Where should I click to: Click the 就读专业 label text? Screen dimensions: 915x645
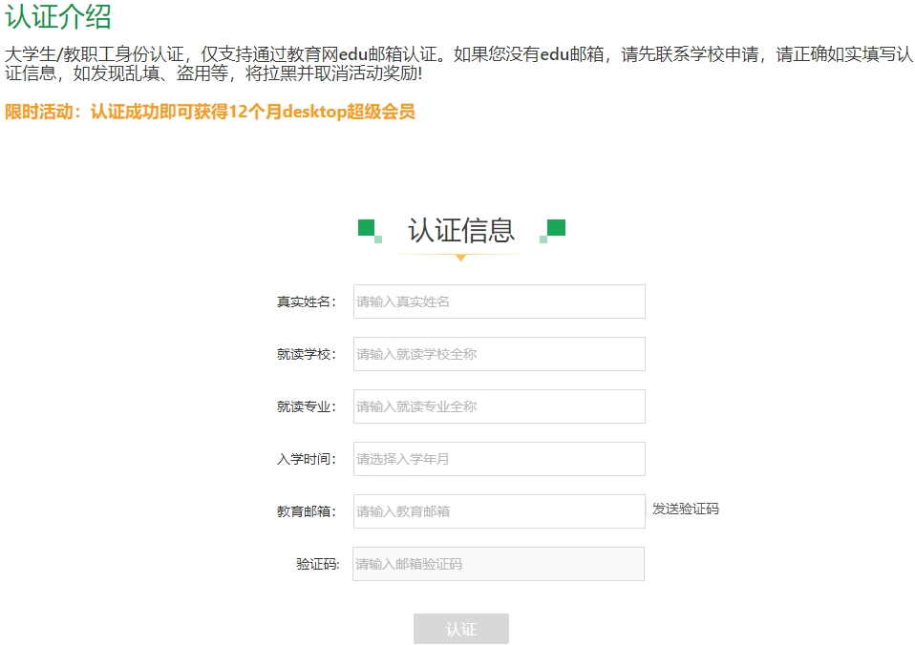coord(307,407)
